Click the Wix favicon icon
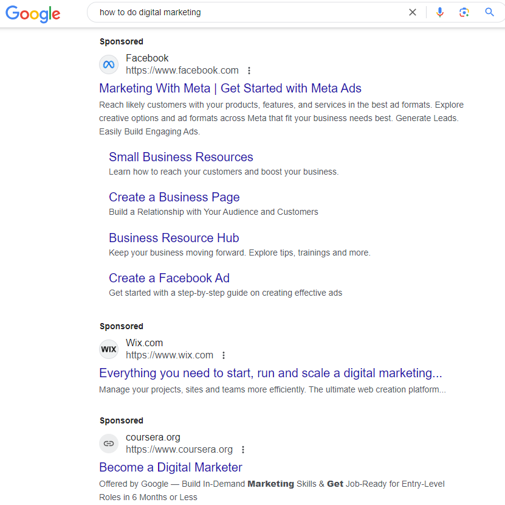Viewport: 505px width, 505px height. click(x=109, y=349)
